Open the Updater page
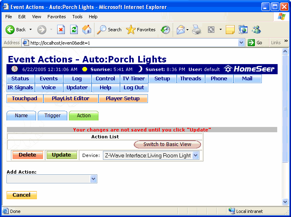Screen dimensions: 291x217 77,88
